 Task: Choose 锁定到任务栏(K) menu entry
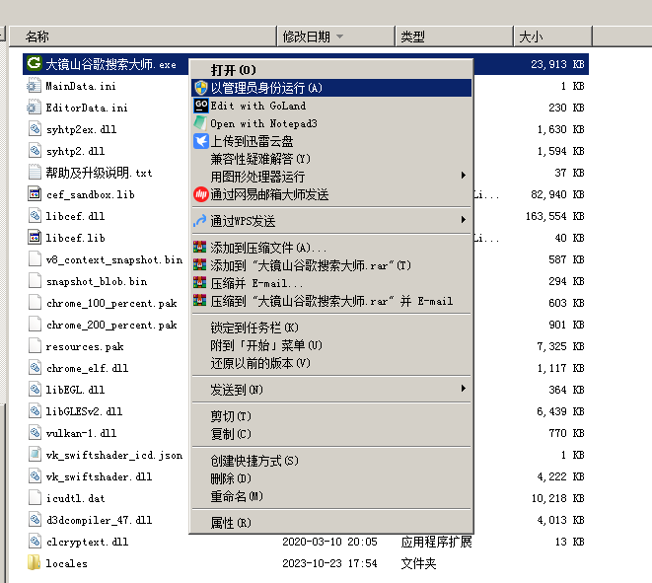pyautogui.click(x=254, y=328)
